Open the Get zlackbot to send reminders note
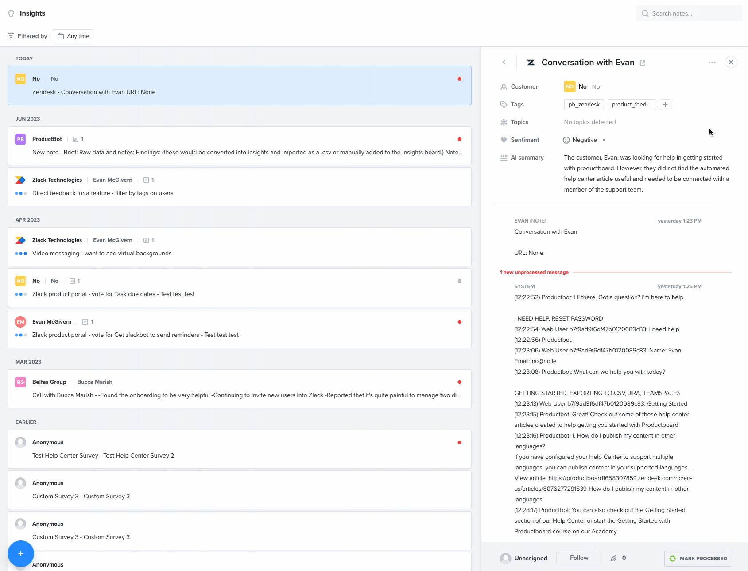748x571 pixels. click(x=240, y=329)
